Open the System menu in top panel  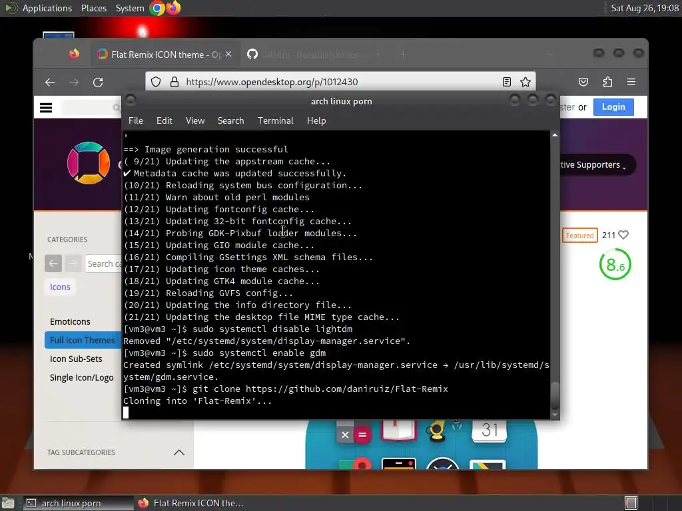point(130,8)
